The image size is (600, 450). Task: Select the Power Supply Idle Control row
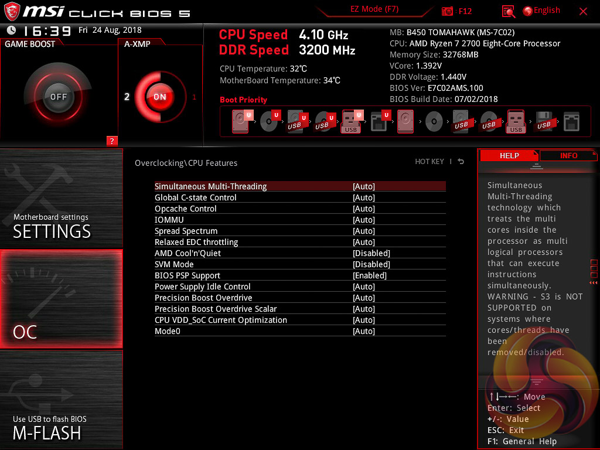pyautogui.click(x=300, y=286)
